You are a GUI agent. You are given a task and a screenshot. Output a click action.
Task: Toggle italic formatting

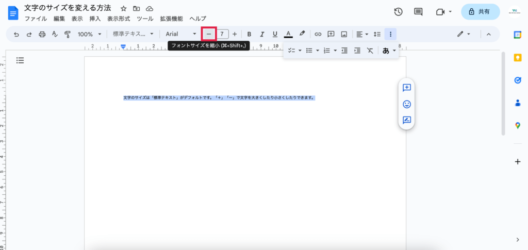click(x=262, y=34)
